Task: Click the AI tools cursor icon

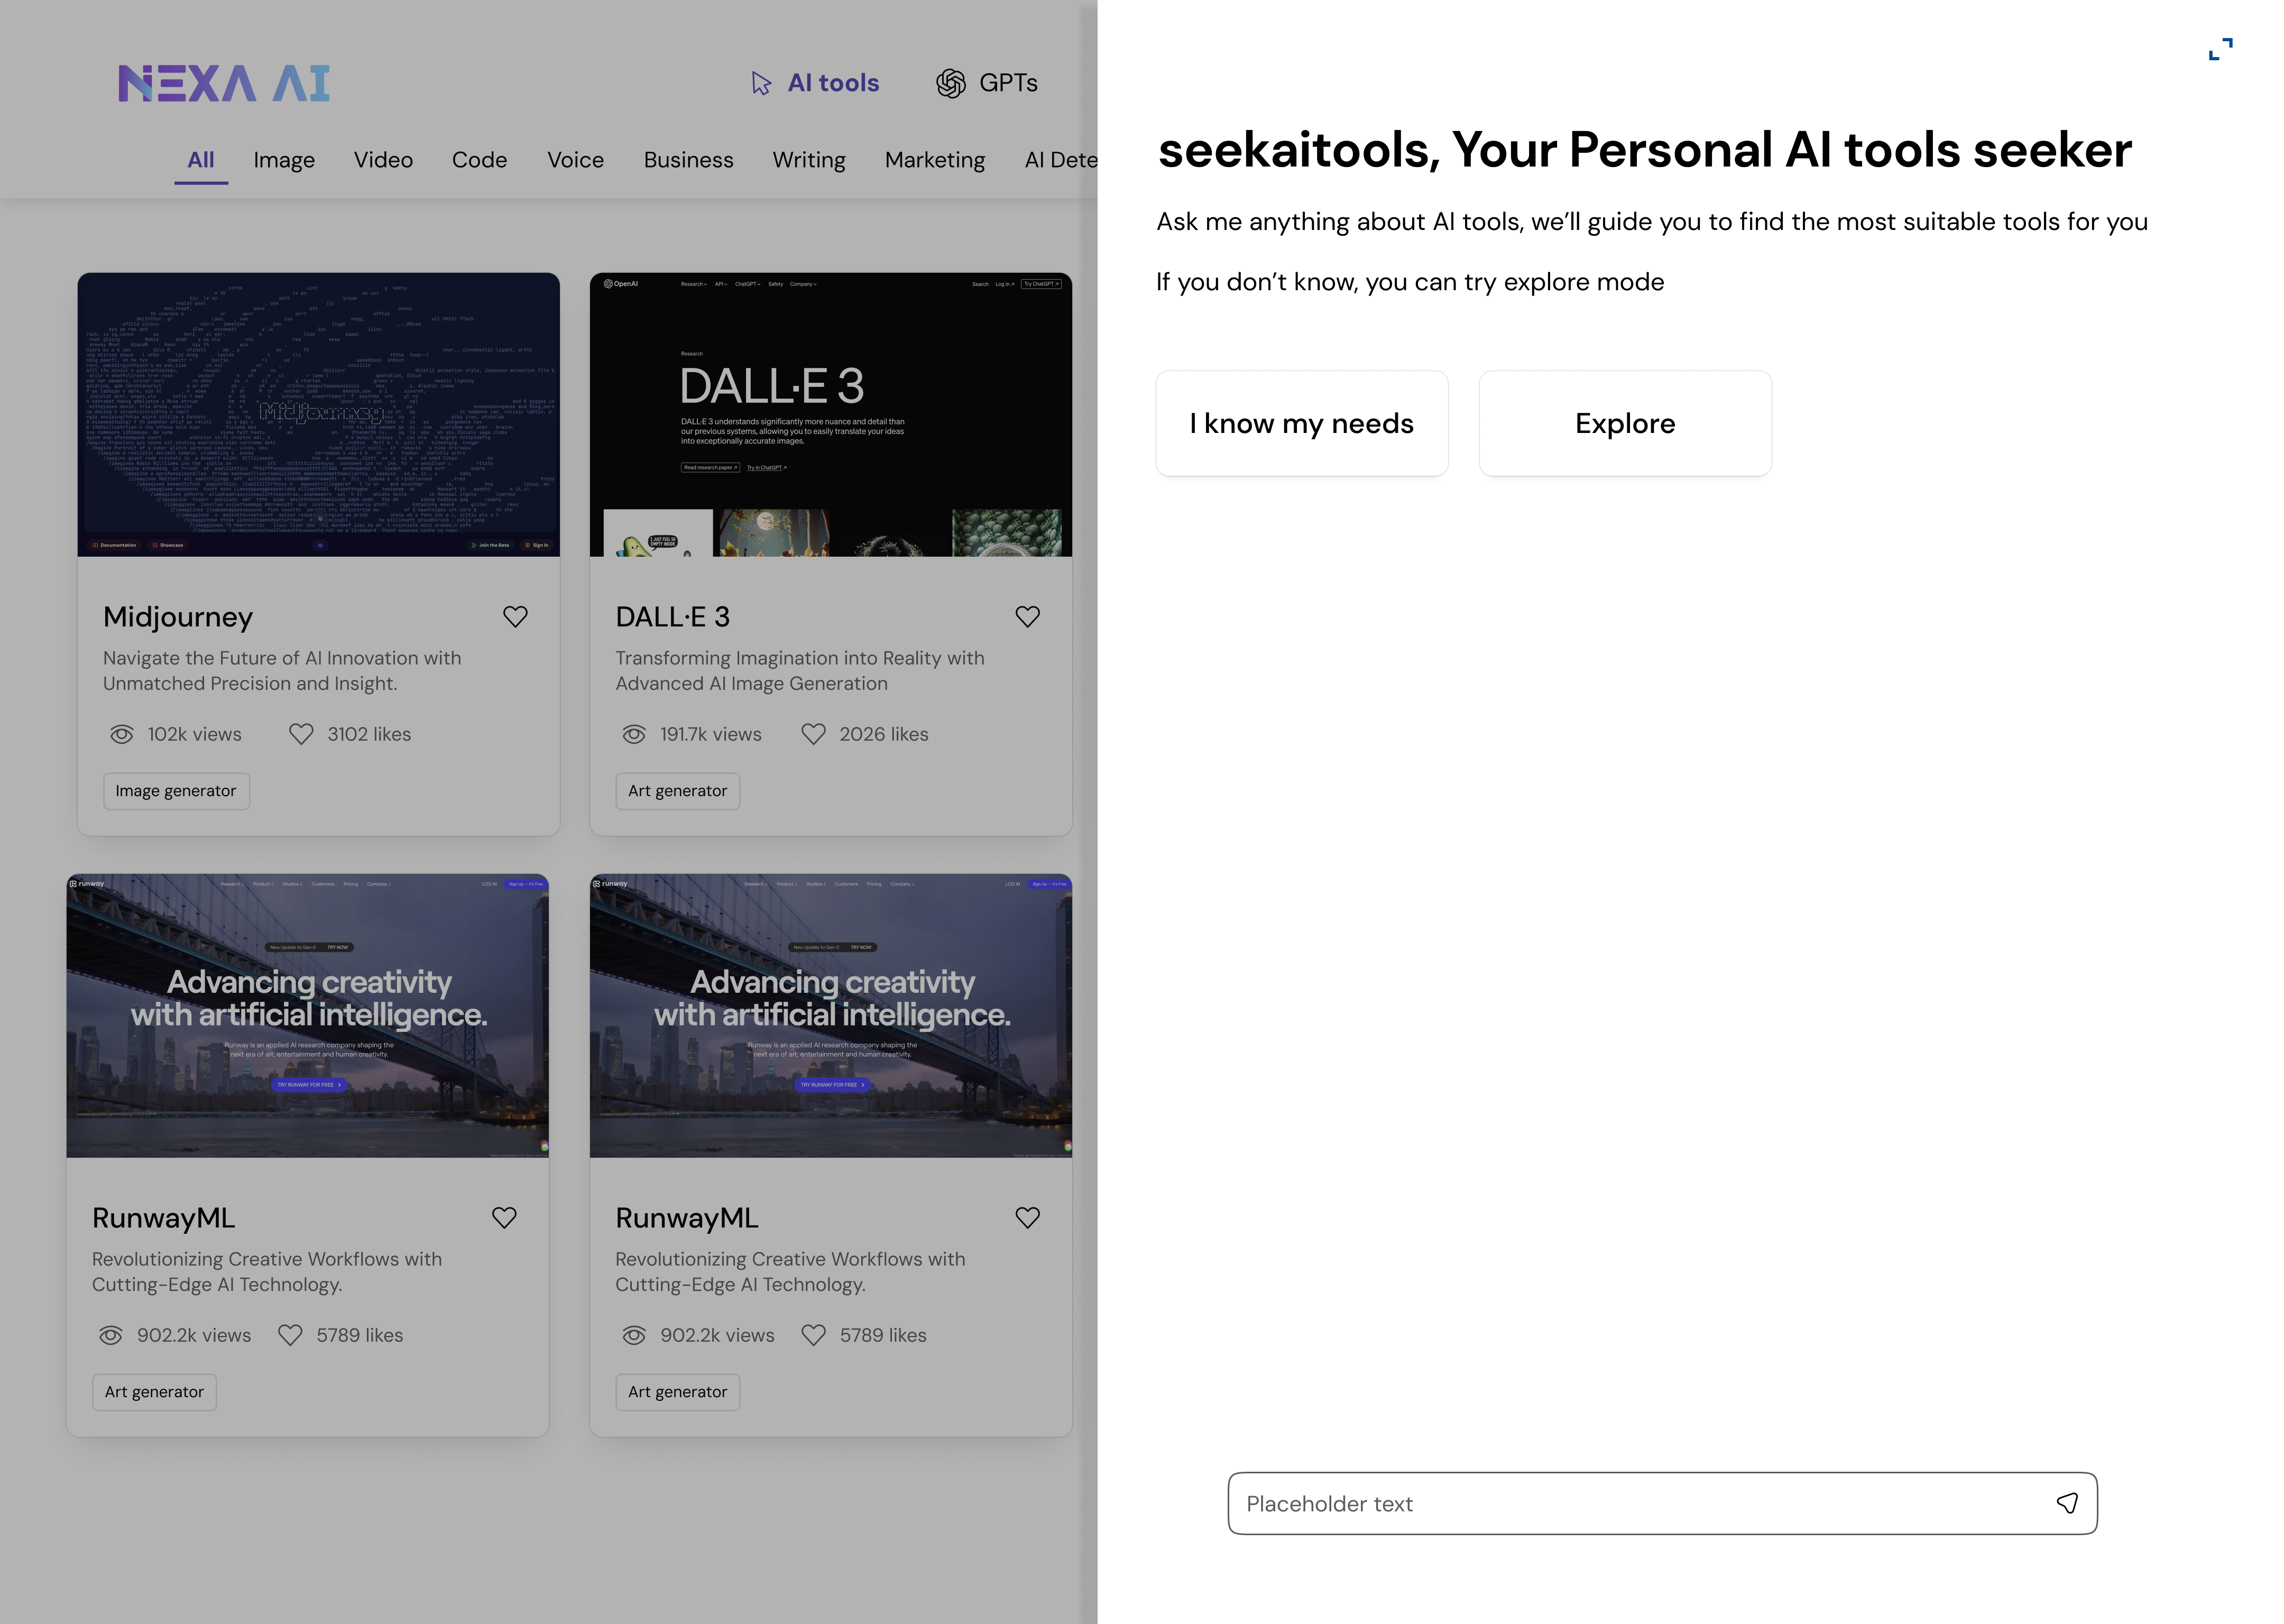Action: 761,83
